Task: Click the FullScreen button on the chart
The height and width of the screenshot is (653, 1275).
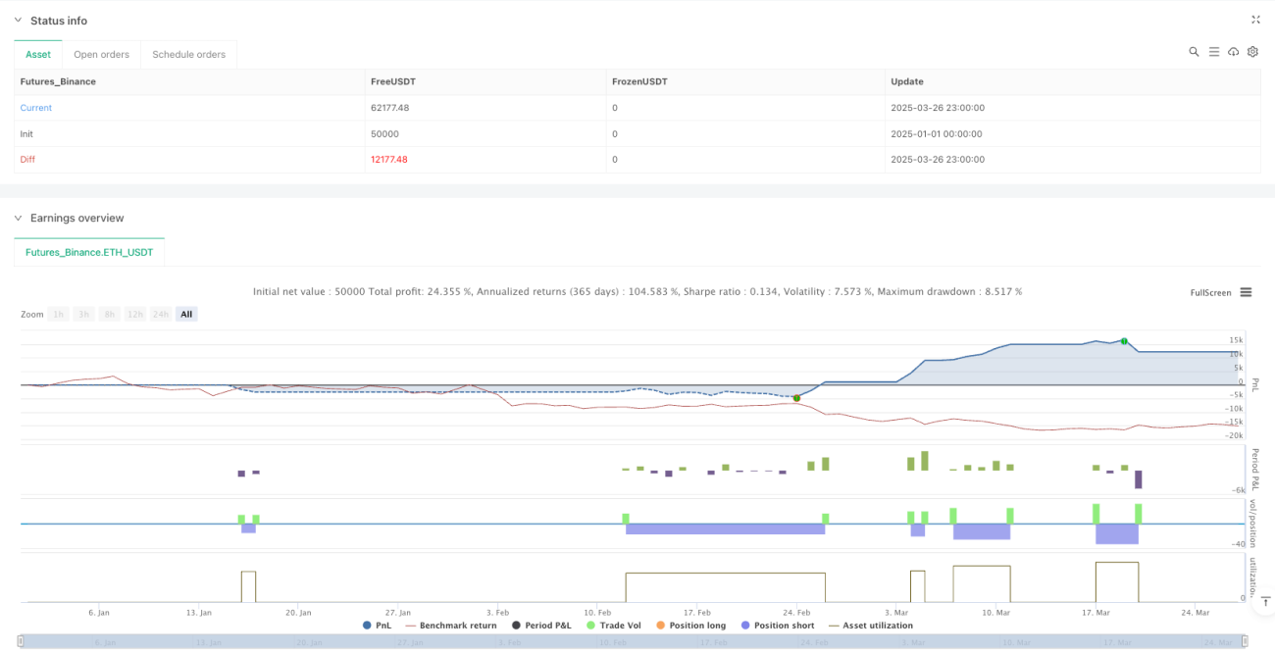Action: coord(1210,292)
